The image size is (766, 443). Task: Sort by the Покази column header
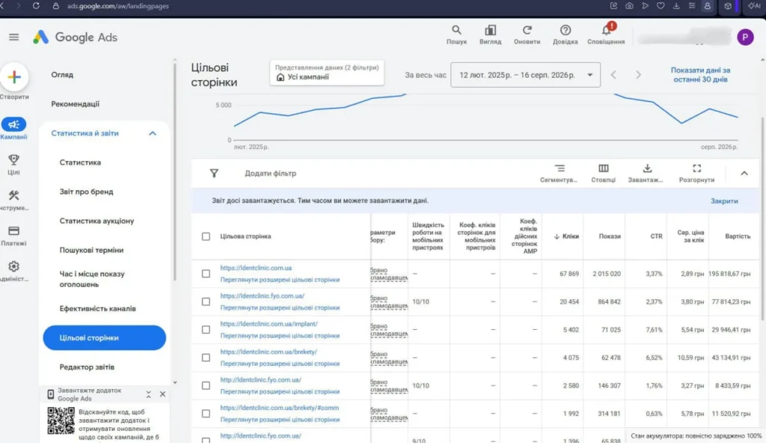[x=610, y=236]
